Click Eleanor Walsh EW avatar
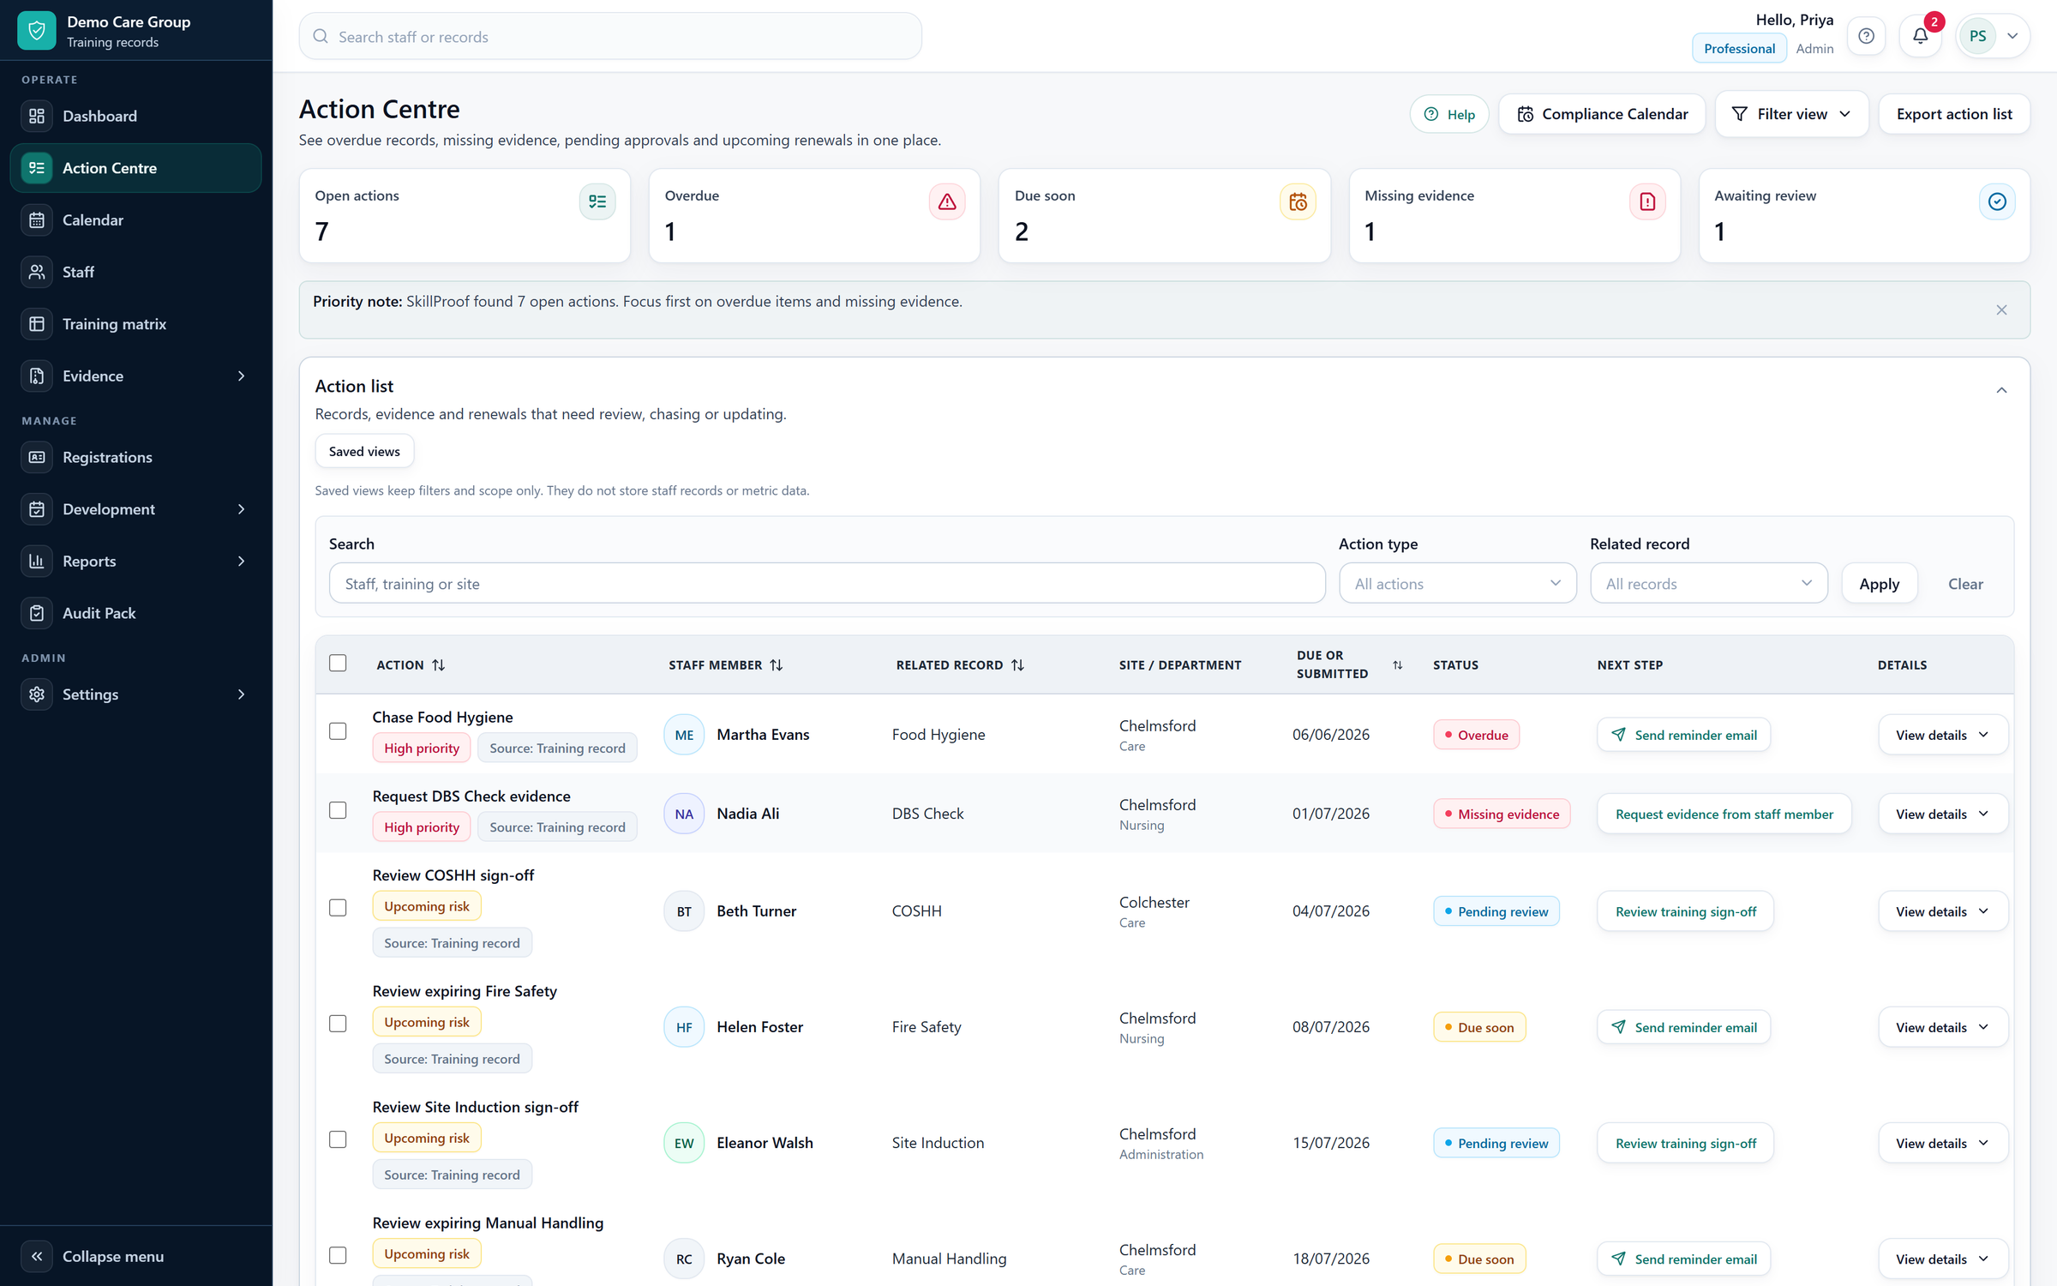The image size is (2057, 1286). [x=684, y=1143]
